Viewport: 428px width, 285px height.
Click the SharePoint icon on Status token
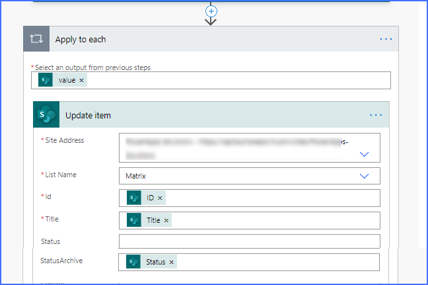click(x=133, y=262)
